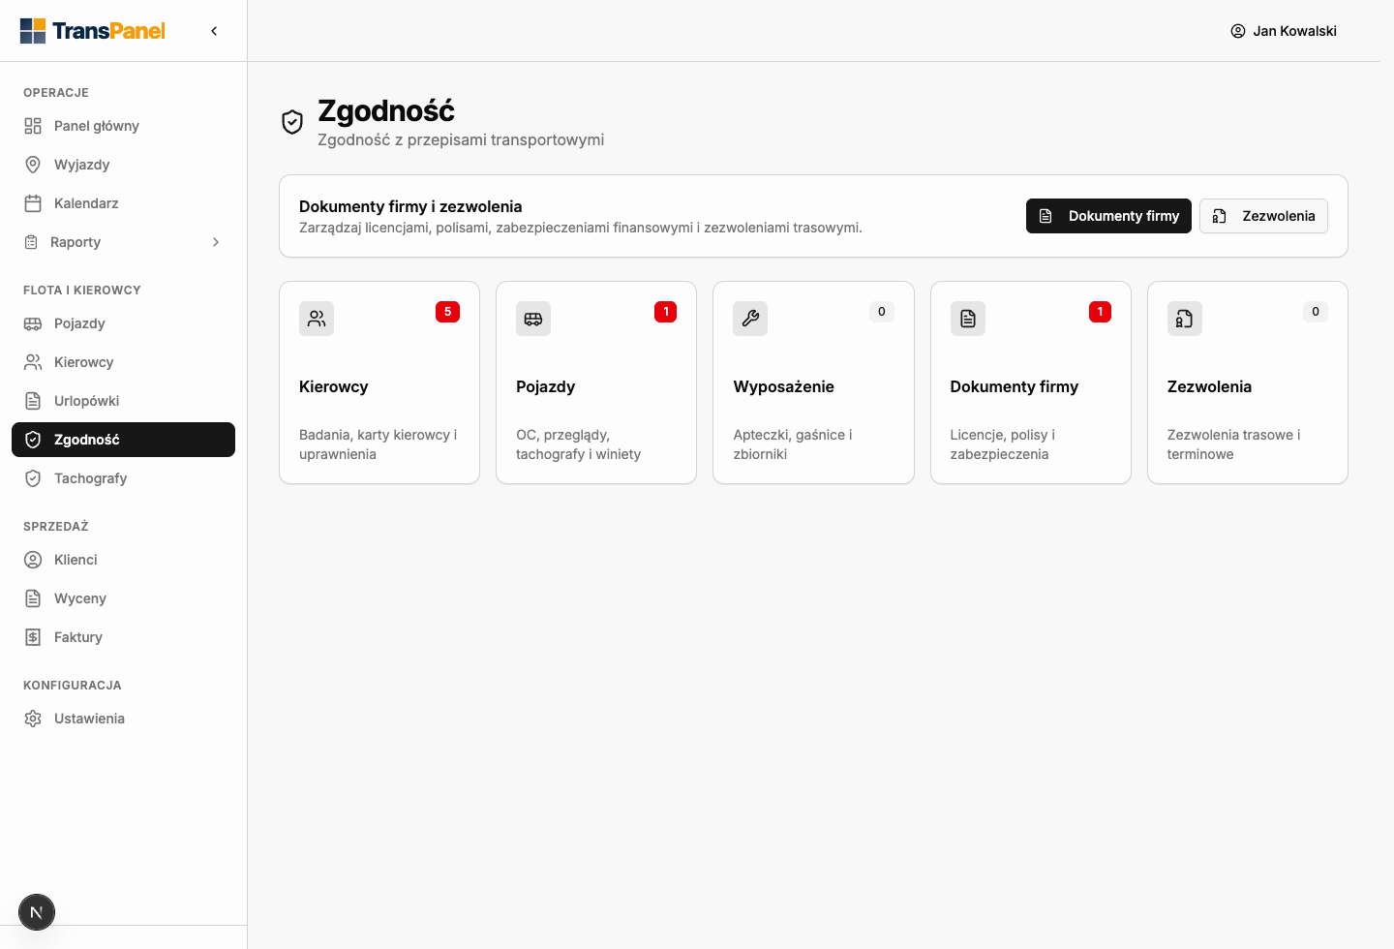Click Pojazdy bus icon in sidebar
This screenshot has width=1394, height=949.
pyautogui.click(x=33, y=323)
